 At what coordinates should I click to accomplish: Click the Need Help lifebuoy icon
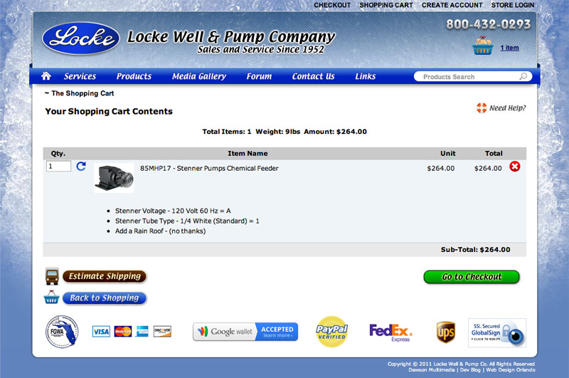tap(482, 107)
